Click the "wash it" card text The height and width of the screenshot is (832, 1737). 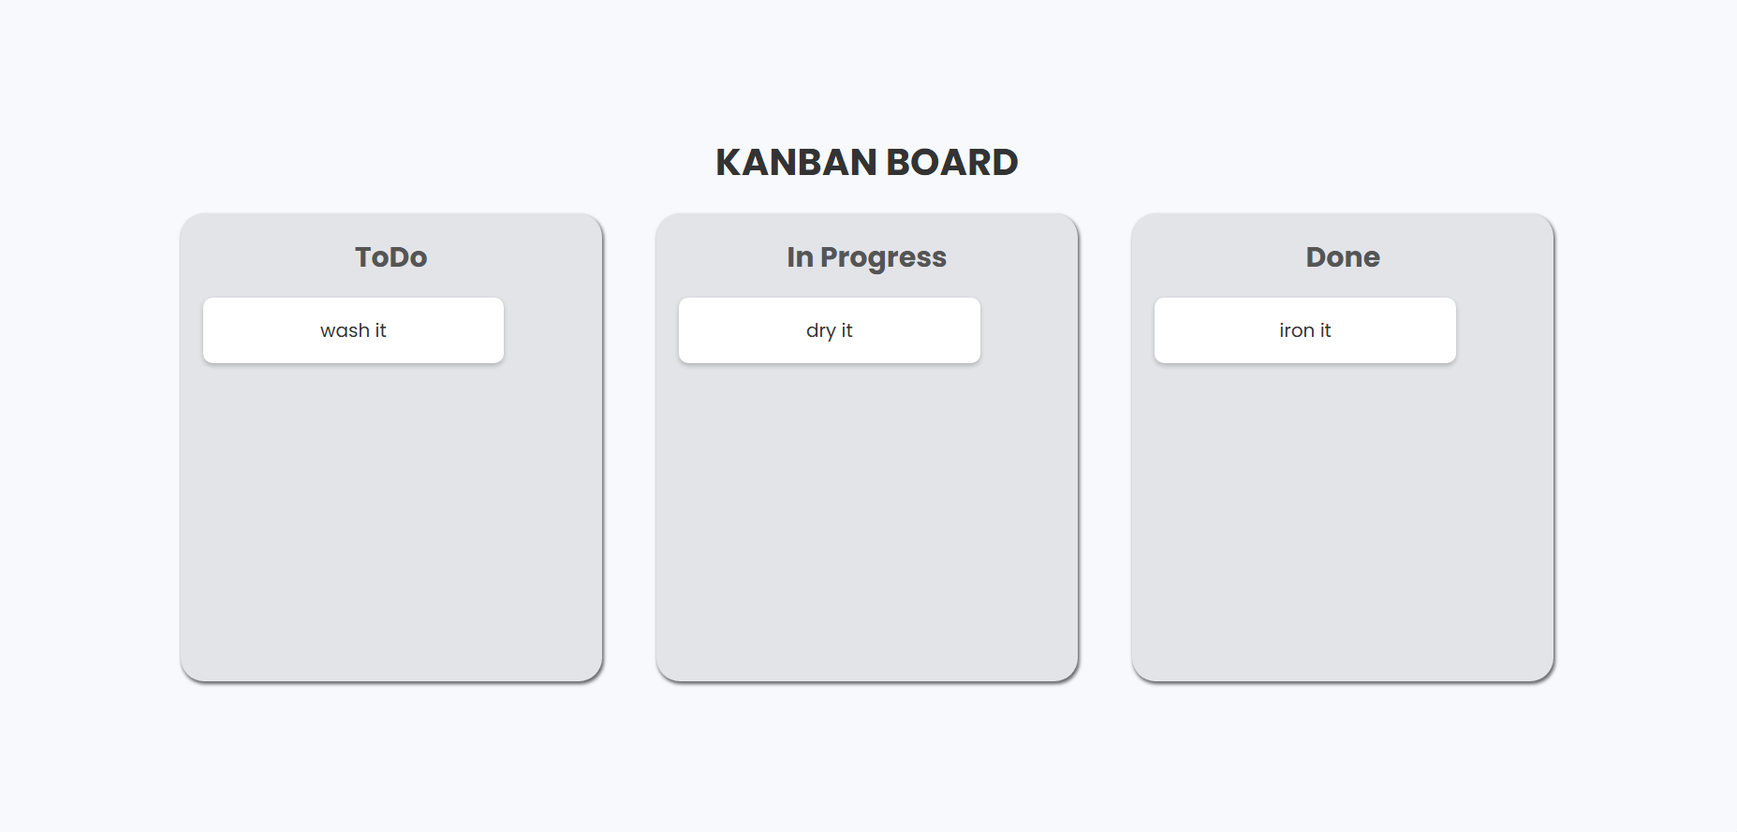coord(353,329)
